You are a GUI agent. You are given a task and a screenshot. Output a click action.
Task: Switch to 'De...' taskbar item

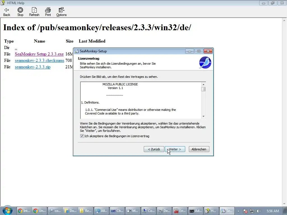(164, 211)
